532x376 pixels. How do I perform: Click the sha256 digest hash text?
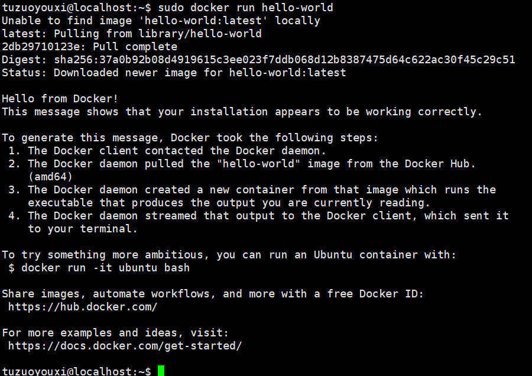pos(285,60)
